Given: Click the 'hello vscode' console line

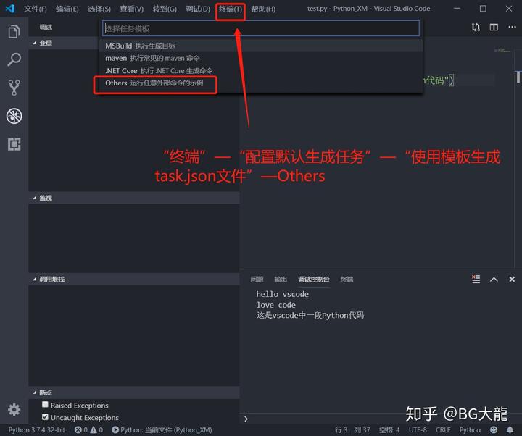Looking at the screenshot, I should tap(282, 294).
